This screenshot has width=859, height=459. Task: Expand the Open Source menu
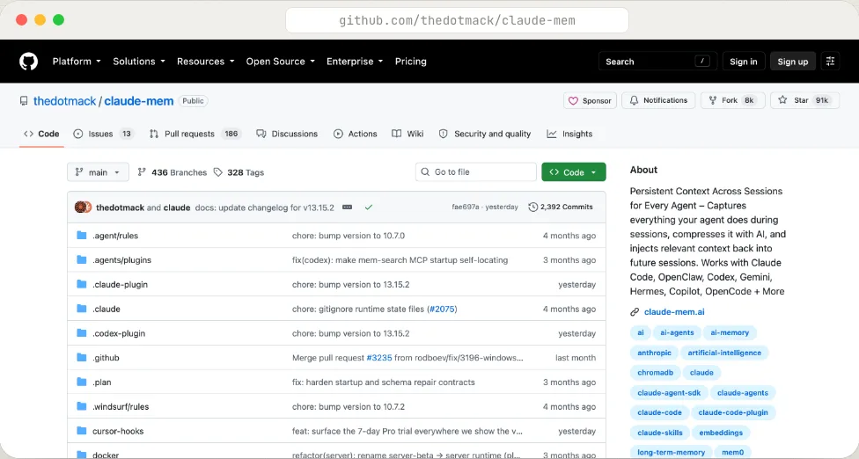(281, 62)
